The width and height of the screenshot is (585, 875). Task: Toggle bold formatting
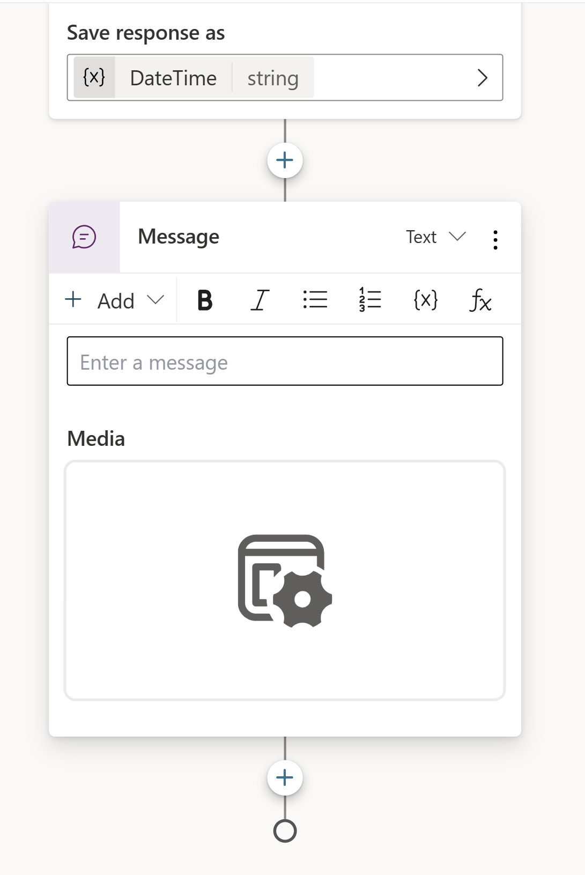pos(205,300)
